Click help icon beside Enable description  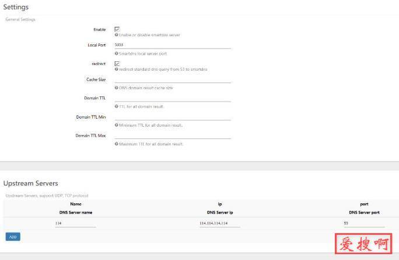[116, 35]
